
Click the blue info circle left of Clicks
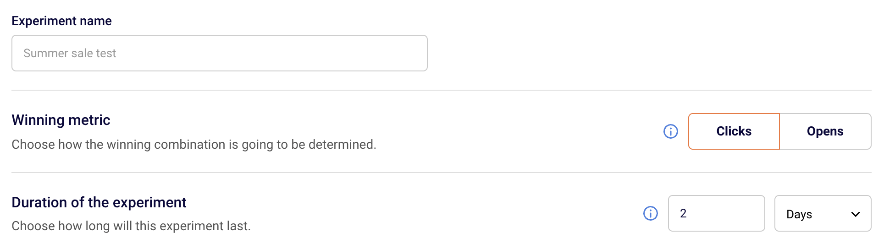671,131
